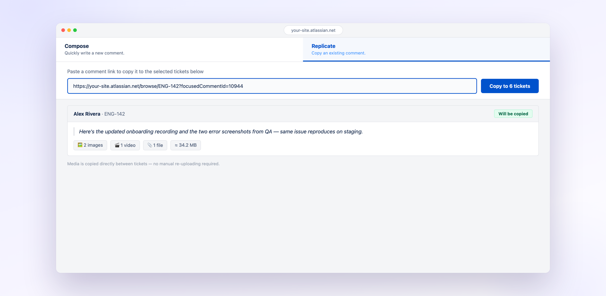Click the ≈ 34.2 MB size chip
Viewport: 606px width, 296px height.
click(186, 145)
